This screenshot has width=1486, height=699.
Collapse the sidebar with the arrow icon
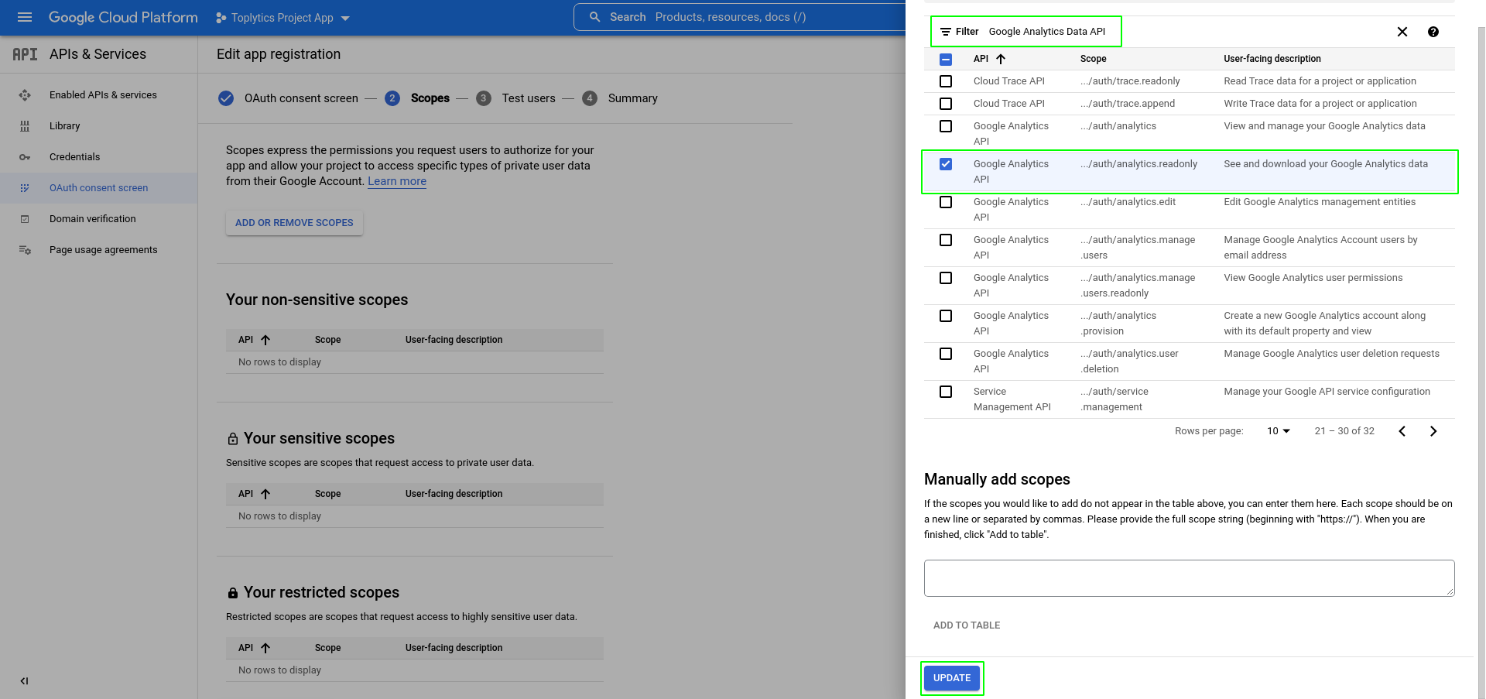click(x=24, y=681)
